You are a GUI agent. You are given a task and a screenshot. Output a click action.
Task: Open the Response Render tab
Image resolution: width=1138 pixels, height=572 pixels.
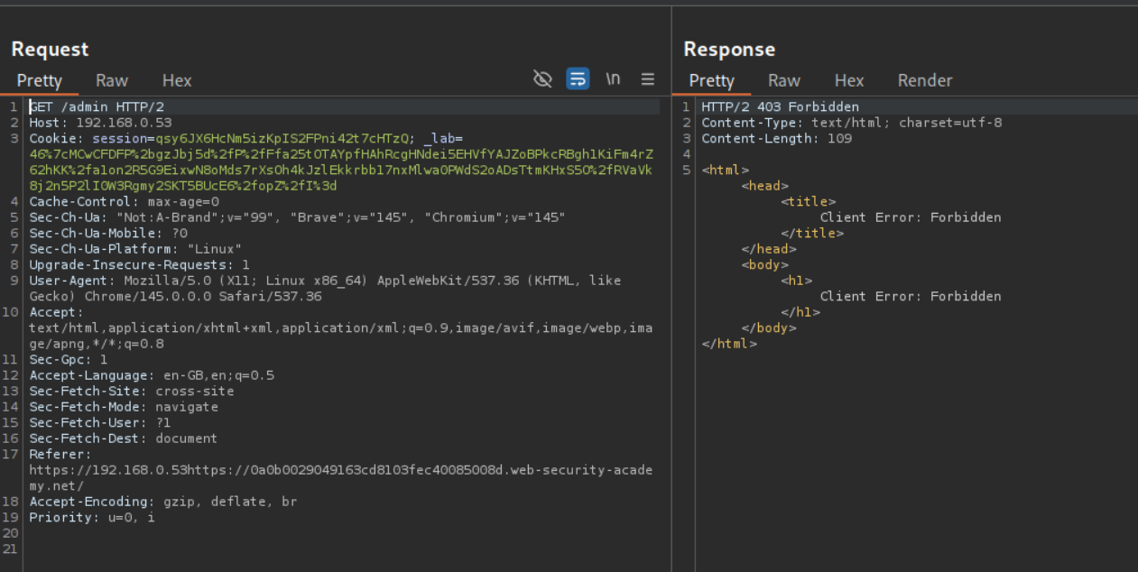pyautogui.click(x=925, y=80)
